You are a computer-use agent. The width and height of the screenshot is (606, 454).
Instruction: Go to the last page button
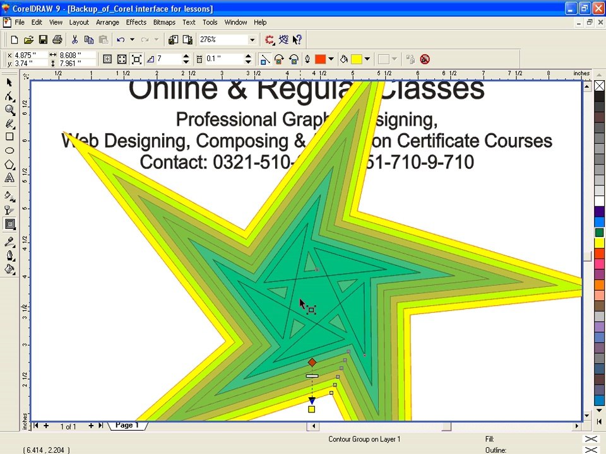(101, 426)
